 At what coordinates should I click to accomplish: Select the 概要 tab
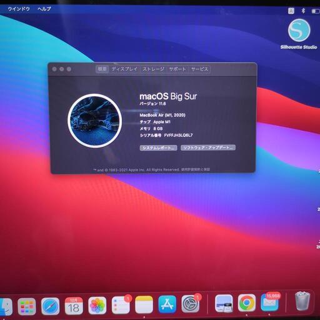(x=102, y=69)
